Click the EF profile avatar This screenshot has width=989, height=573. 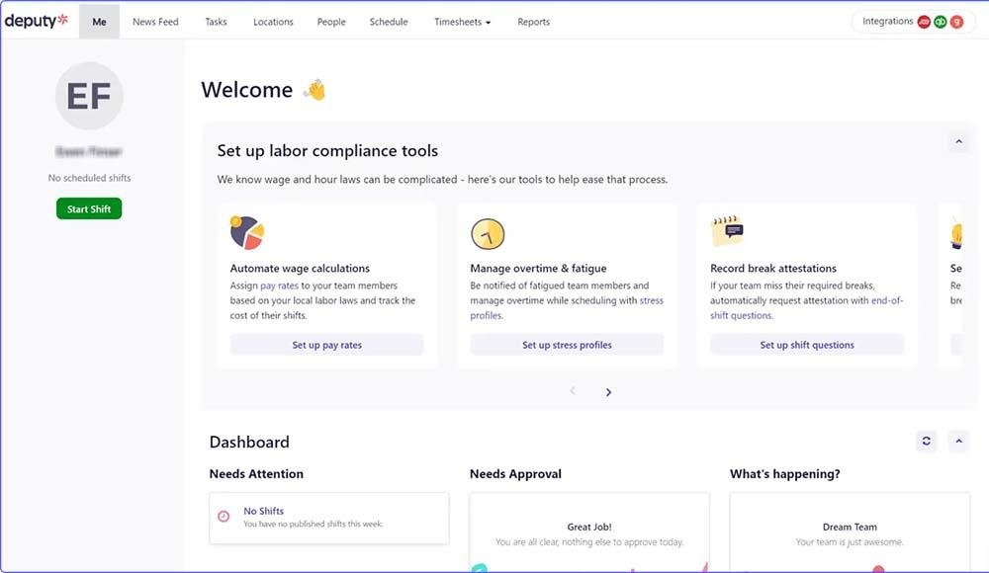[89, 96]
